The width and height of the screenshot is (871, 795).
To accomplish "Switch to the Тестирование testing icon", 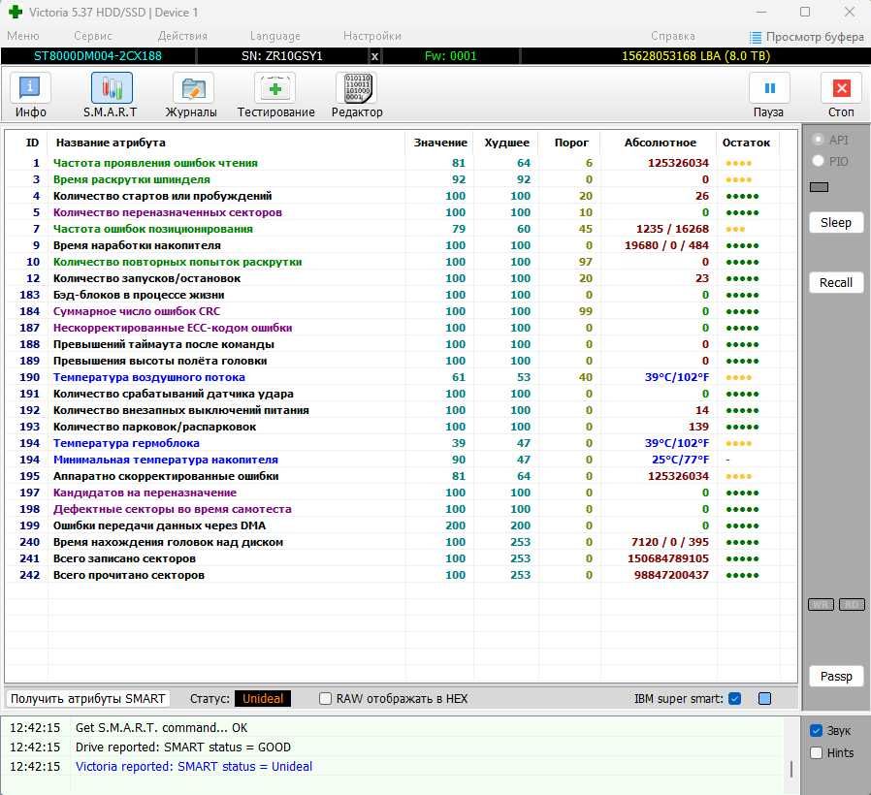I will [274, 88].
